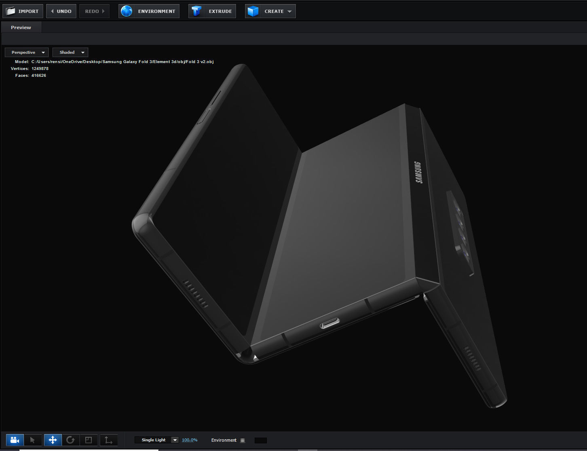Image resolution: width=587 pixels, height=451 pixels.
Task: Click the Undo button
Action: (61, 11)
